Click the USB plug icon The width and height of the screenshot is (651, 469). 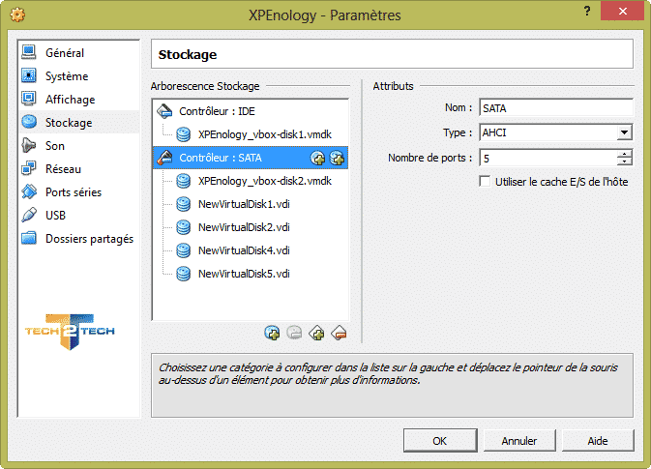(x=29, y=215)
